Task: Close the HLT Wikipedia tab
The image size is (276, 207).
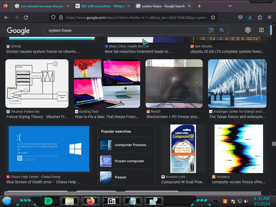Action: 129,6
